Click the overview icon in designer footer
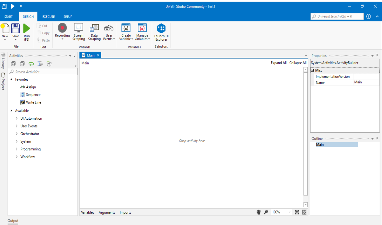The image size is (382, 225). click(x=304, y=212)
